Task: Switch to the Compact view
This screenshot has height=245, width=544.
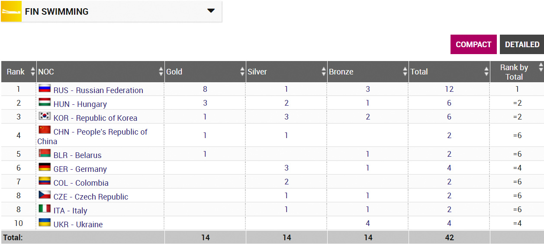Action: (473, 45)
